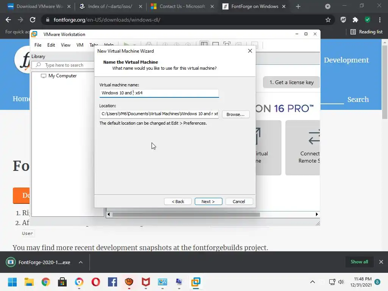This screenshot has width=388, height=291.
Task: Cancel the New Virtual Machine Wizard
Action: pyautogui.click(x=239, y=202)
